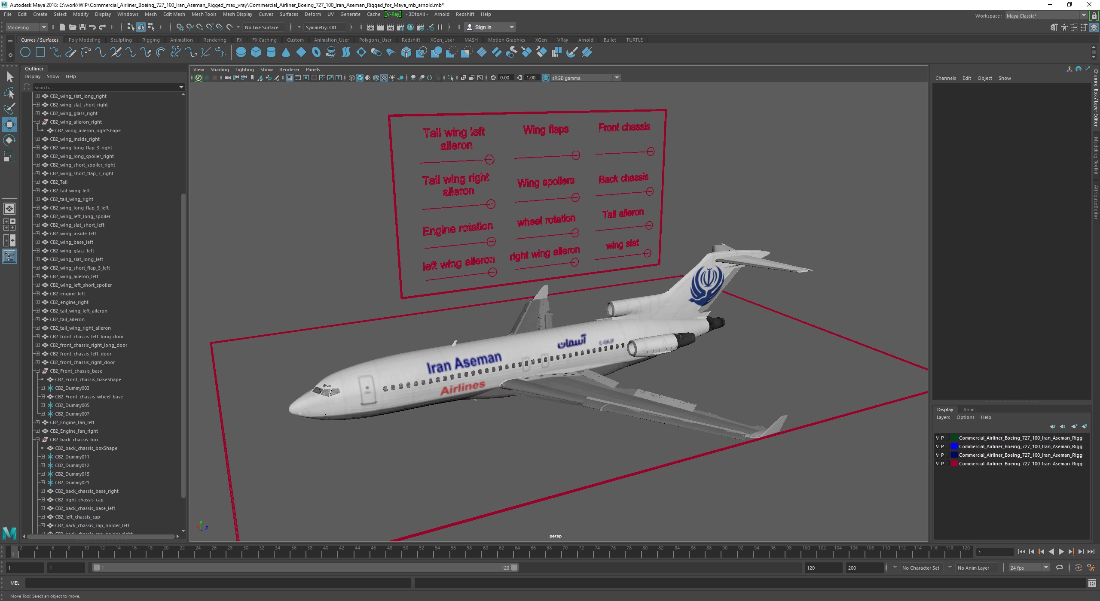The width and height of the screenshot is (1100, 601).
Task: Open the Display menu in Outliner
Action: [x=34, y=76]
